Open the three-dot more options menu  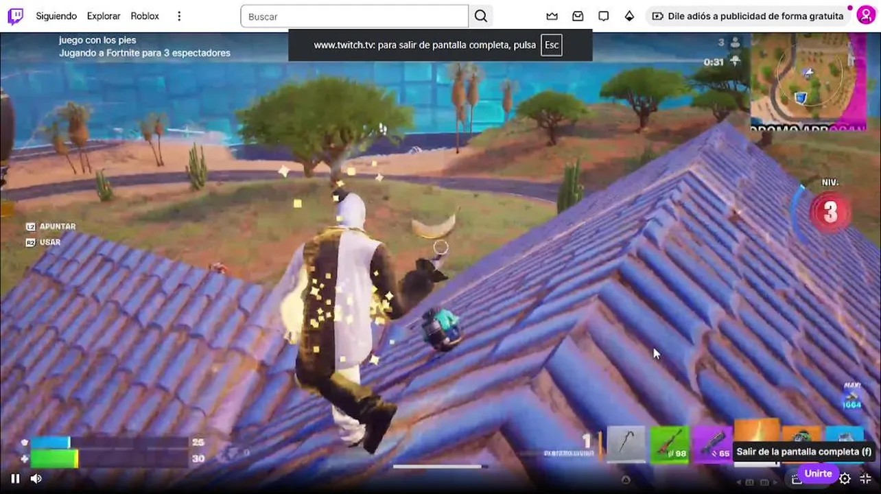pyautogui.click(x=179, y=16)
